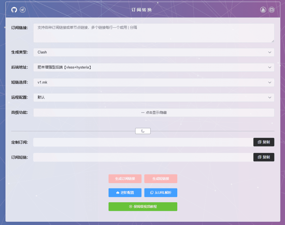Open the 远程配置 dropdown set to 默认

(x=154, y=97)
